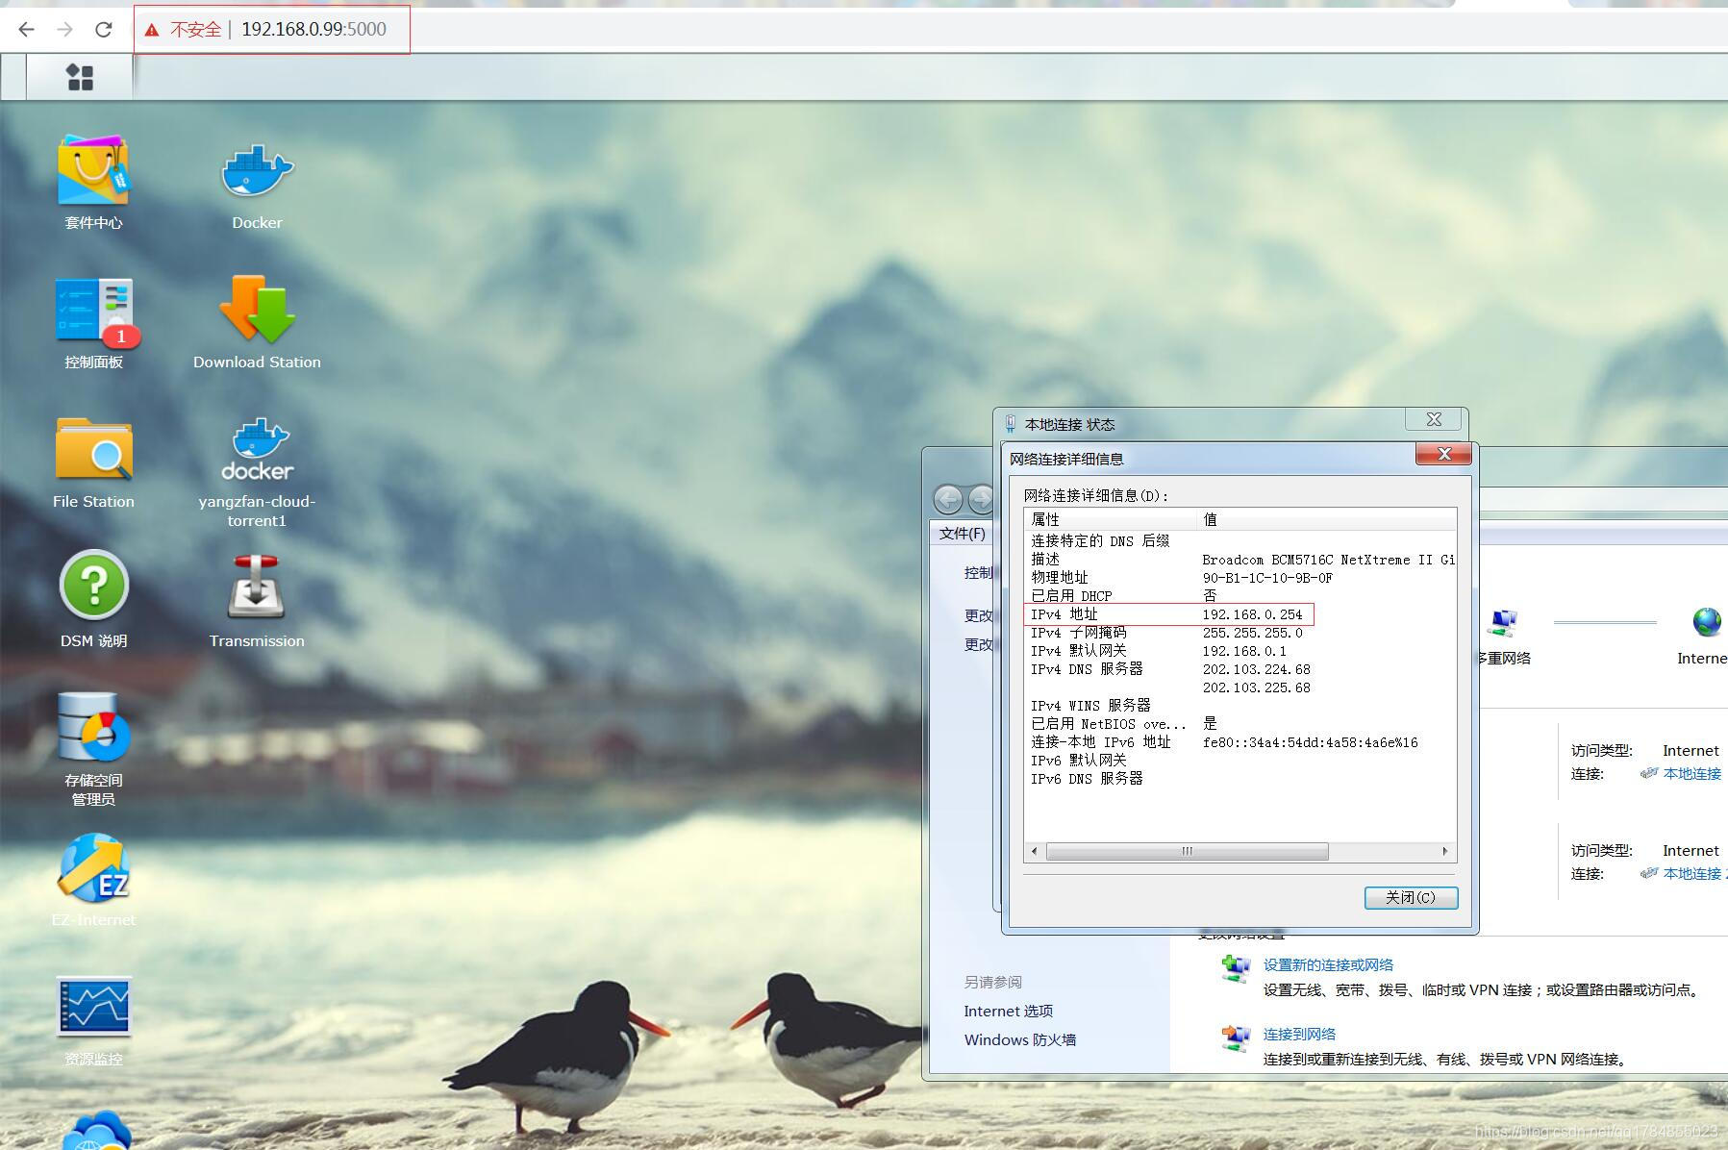Image resolution: width=1728 pixels, height=1150 pixels.
Task: Select the 已启用 NetBIOS row
Action: 1240,724
